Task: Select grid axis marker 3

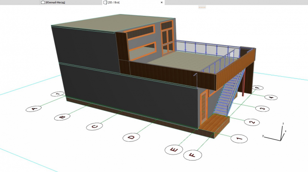Action: [x=262, y=108]
